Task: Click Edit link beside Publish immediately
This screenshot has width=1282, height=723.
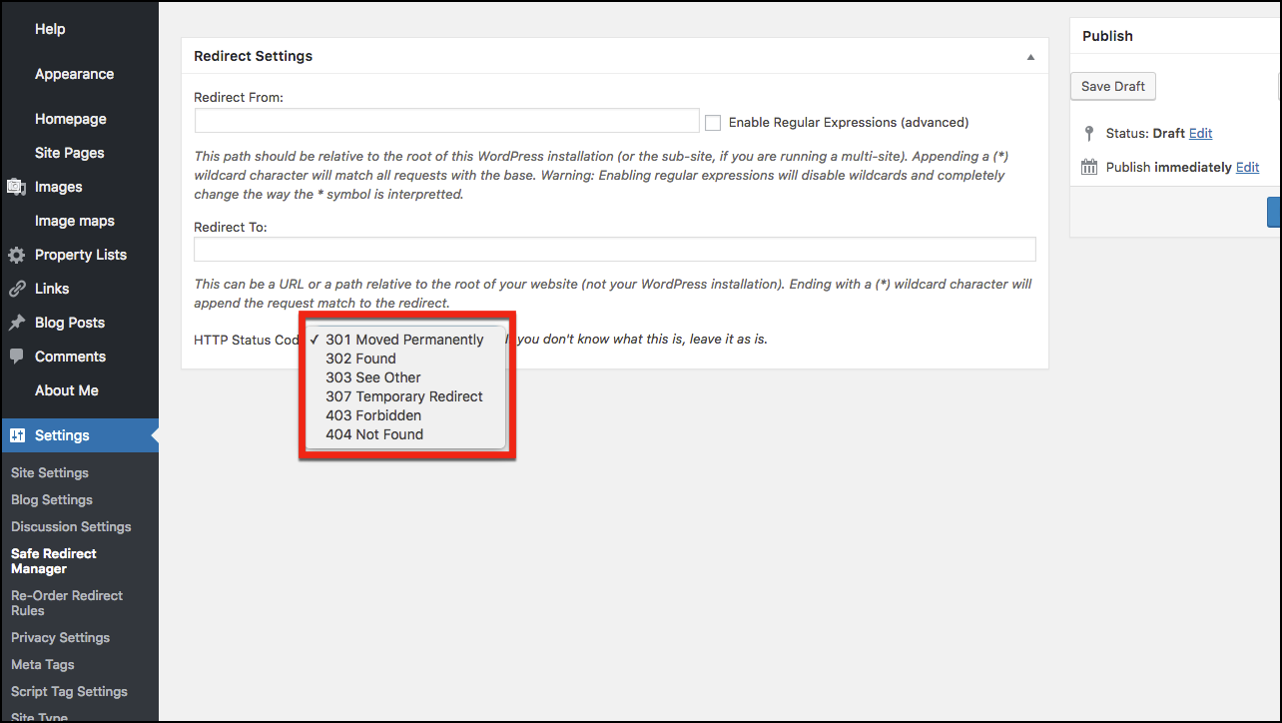Action: click(1247, 168)
